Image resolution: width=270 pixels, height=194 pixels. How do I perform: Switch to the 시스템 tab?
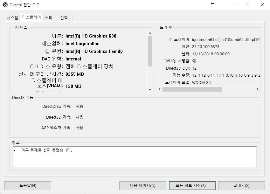point(12,18)
